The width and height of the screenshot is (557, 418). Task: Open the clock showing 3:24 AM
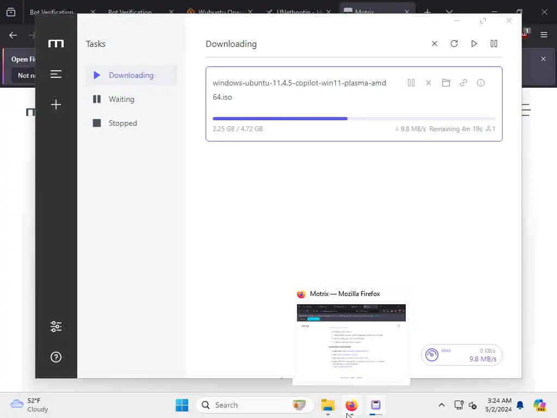pos(499,405)
